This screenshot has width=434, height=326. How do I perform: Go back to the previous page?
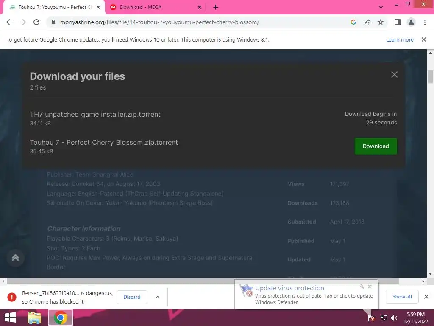click(9, 22)
